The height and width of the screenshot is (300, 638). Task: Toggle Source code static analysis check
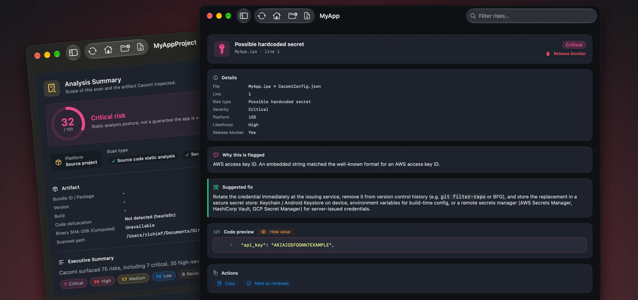tap(143, 158)
